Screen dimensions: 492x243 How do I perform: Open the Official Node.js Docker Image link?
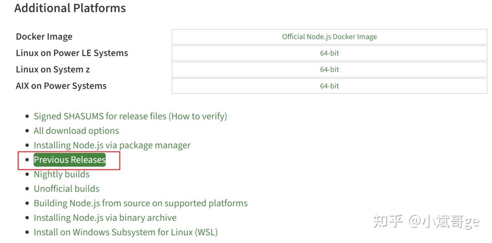(329, 37)
